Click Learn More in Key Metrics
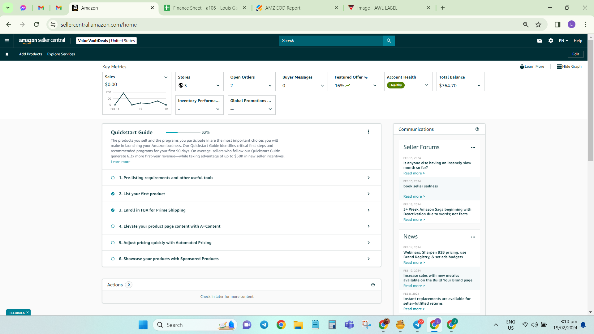The image size is (594, 334). click(532, 66)
